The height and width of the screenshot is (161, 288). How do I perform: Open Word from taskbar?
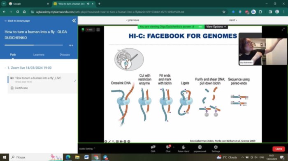[86, 157]
